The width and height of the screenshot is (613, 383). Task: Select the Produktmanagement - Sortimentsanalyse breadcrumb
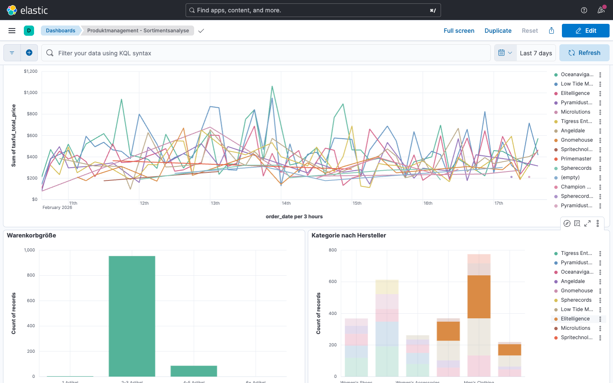[137, 30]
